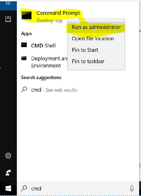The image size is (141, 196).
Task: Click the CMD Shell icon
Action: pos(24,45)
